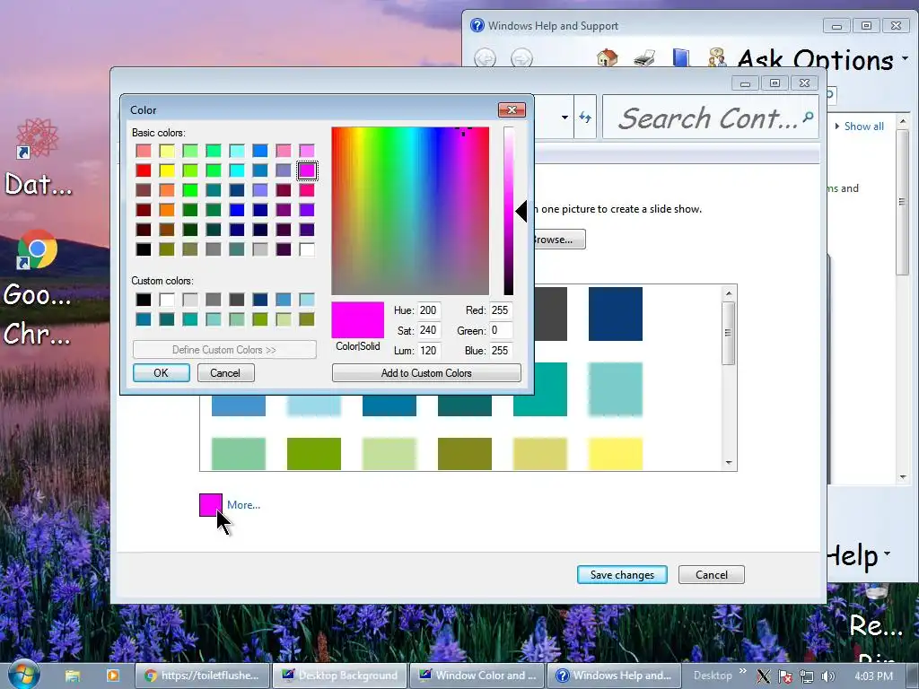Screen dimensions: 919x689
Task: Open Browse Help book icon
Action: tap(680, 58)
